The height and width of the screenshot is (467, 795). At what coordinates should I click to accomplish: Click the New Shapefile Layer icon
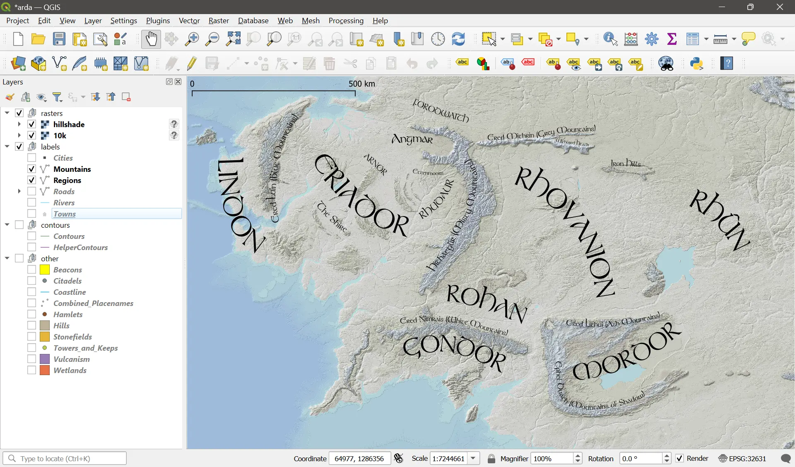(x=59, y=64)
